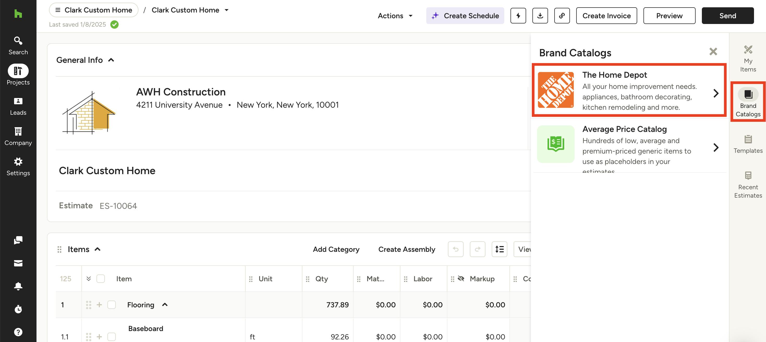The width and height of the screenshot is (766, 342).
Task: Click the Qty column drag handle
Action: [x=307, y=279]
